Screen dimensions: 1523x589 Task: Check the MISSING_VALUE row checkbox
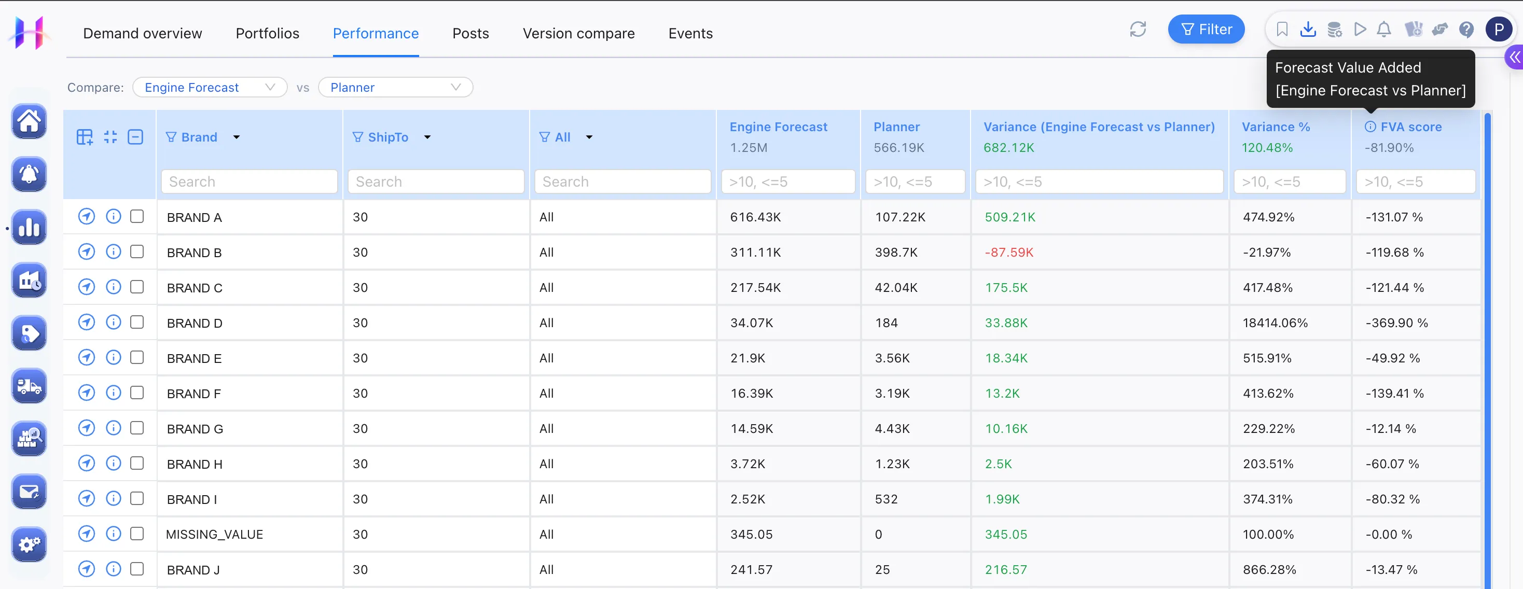[x=136, y=534]
